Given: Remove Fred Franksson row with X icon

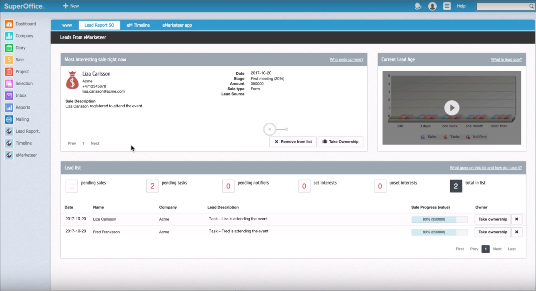Looking at the screenshot, I should (x=517, y=232).
